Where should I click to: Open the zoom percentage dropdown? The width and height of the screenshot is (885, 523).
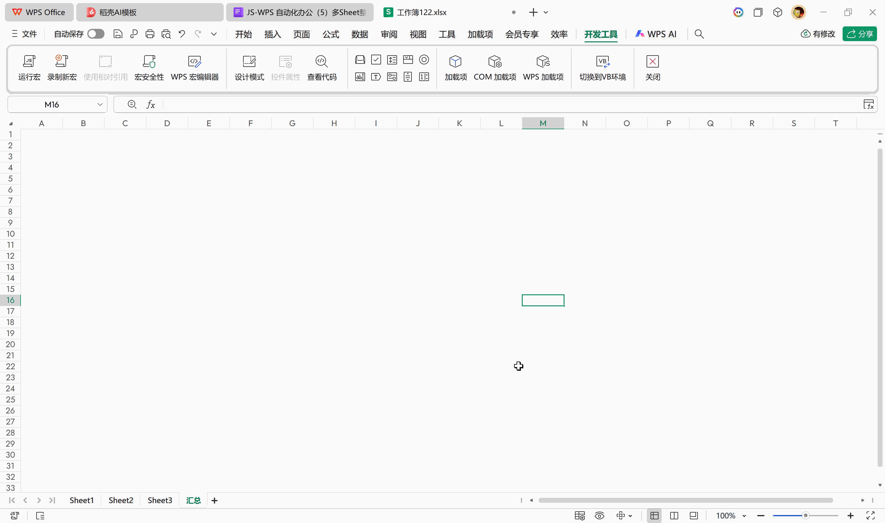click(x=744, y=516)
